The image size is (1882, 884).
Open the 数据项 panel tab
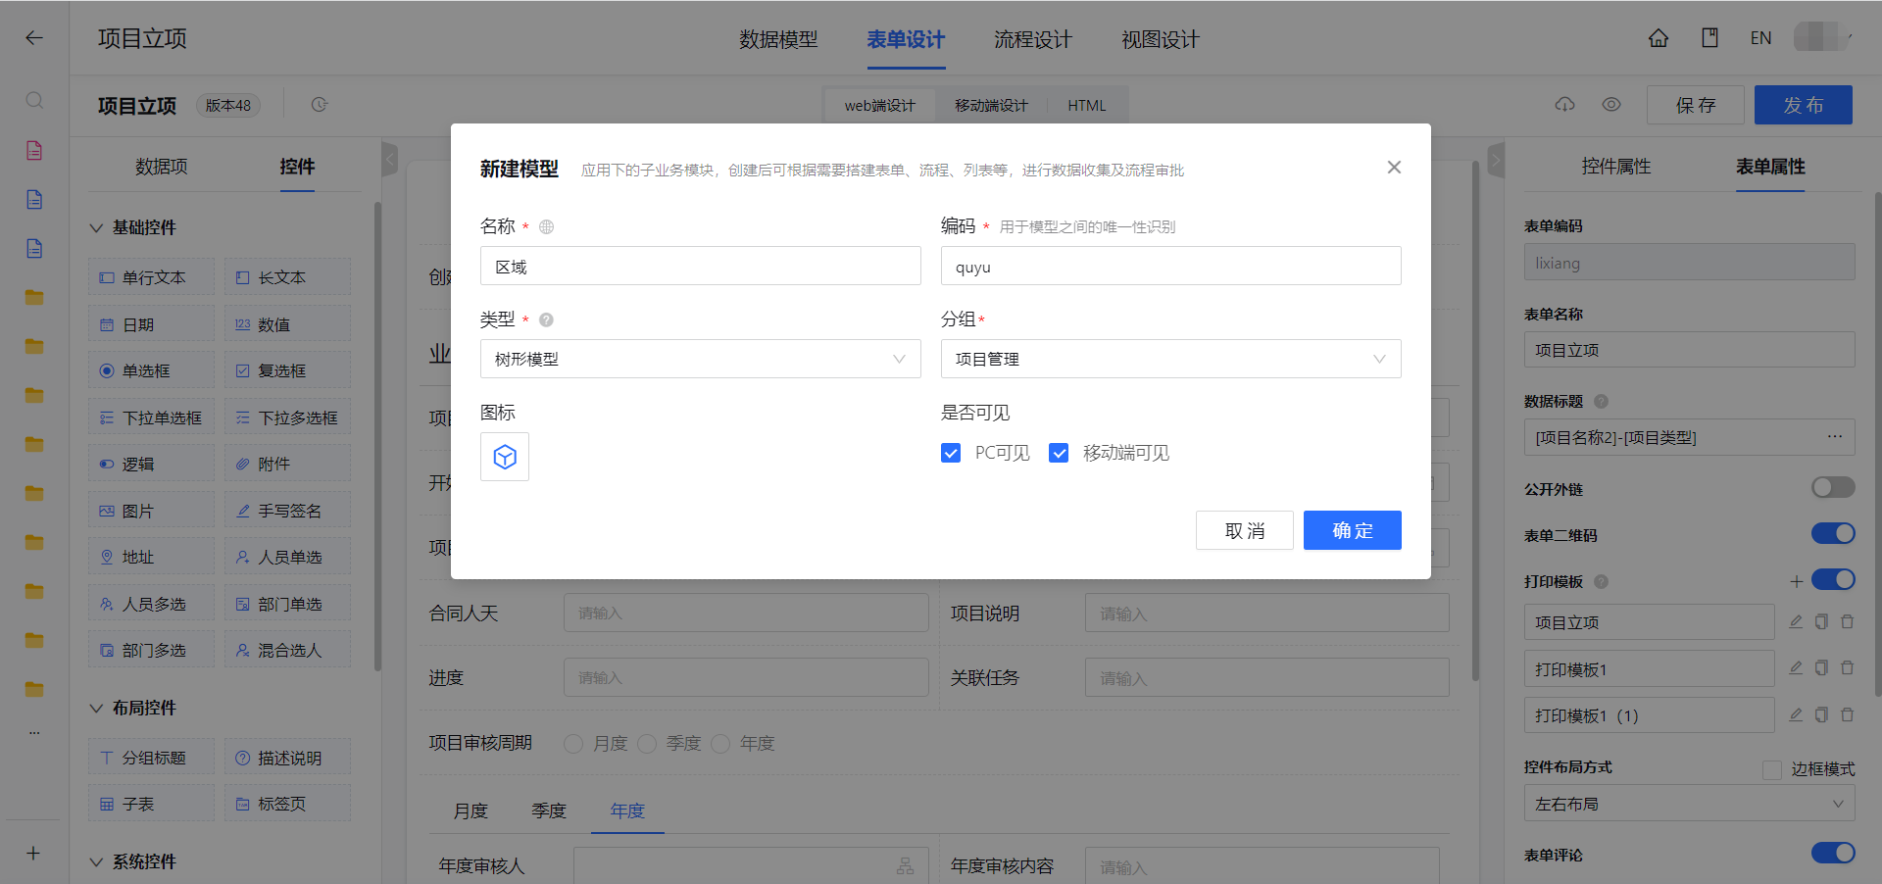(162, 167)
